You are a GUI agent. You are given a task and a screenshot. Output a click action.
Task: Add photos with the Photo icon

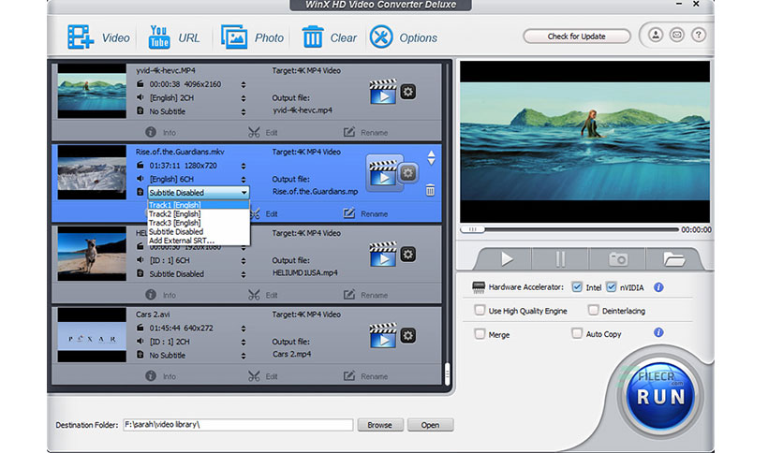pyautogui.click(x=234, y=37)
